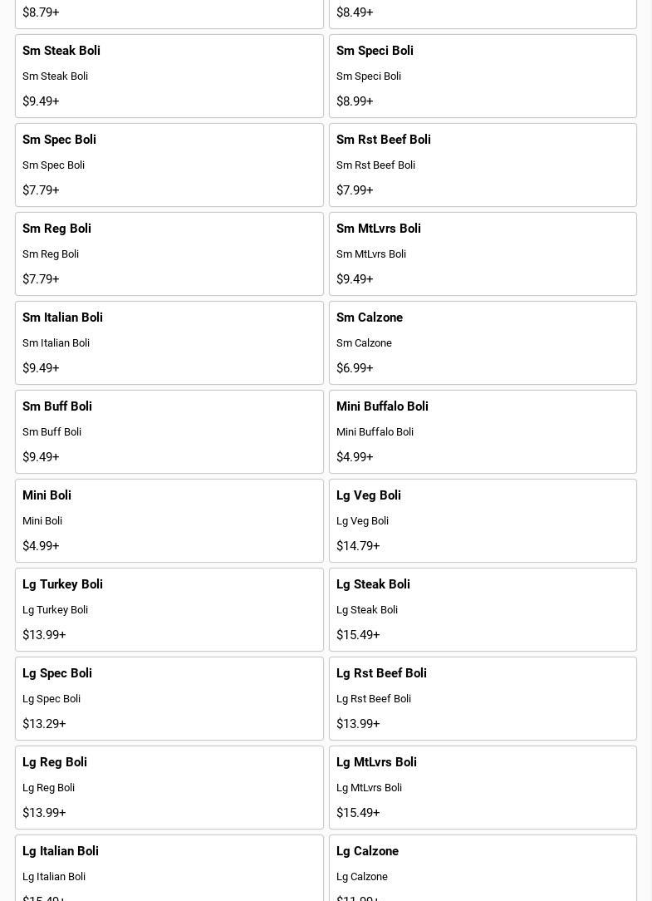
Task: Click the Lg MtLvrs Boli card
Action: 483,787
